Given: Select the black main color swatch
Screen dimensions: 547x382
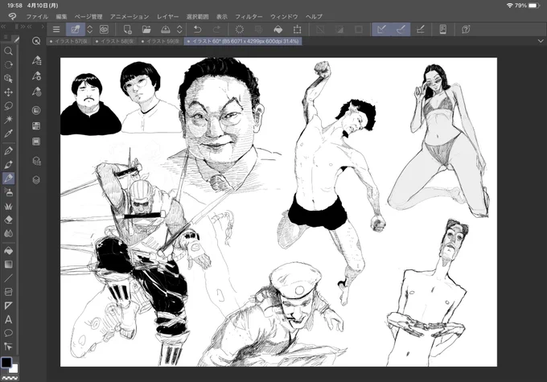Looking at the screenshot, I should tap(6, 363).
